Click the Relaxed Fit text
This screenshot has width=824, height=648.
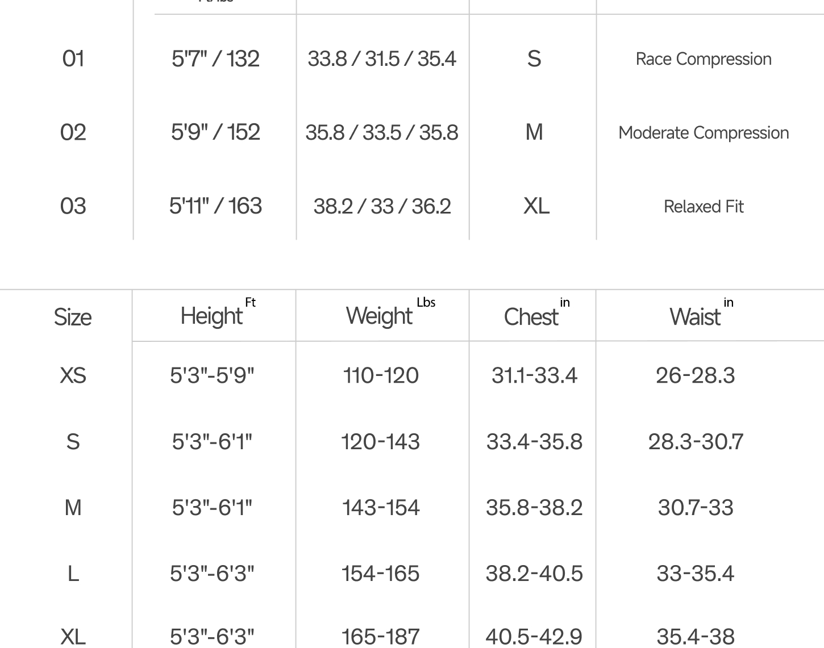click(704, 207)
